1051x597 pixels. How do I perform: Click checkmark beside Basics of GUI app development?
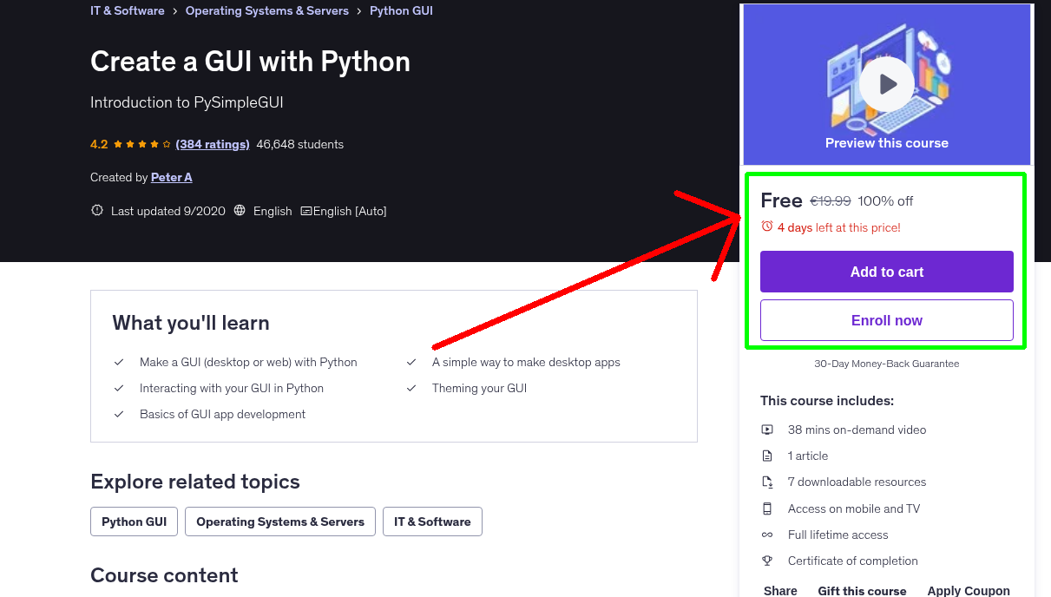pos(119,414)
